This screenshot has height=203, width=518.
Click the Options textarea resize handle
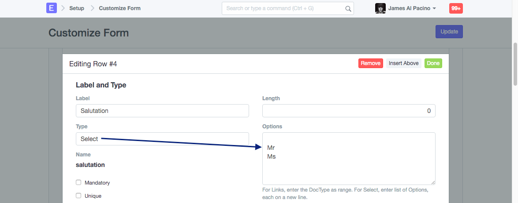click(x=433, y=182)
